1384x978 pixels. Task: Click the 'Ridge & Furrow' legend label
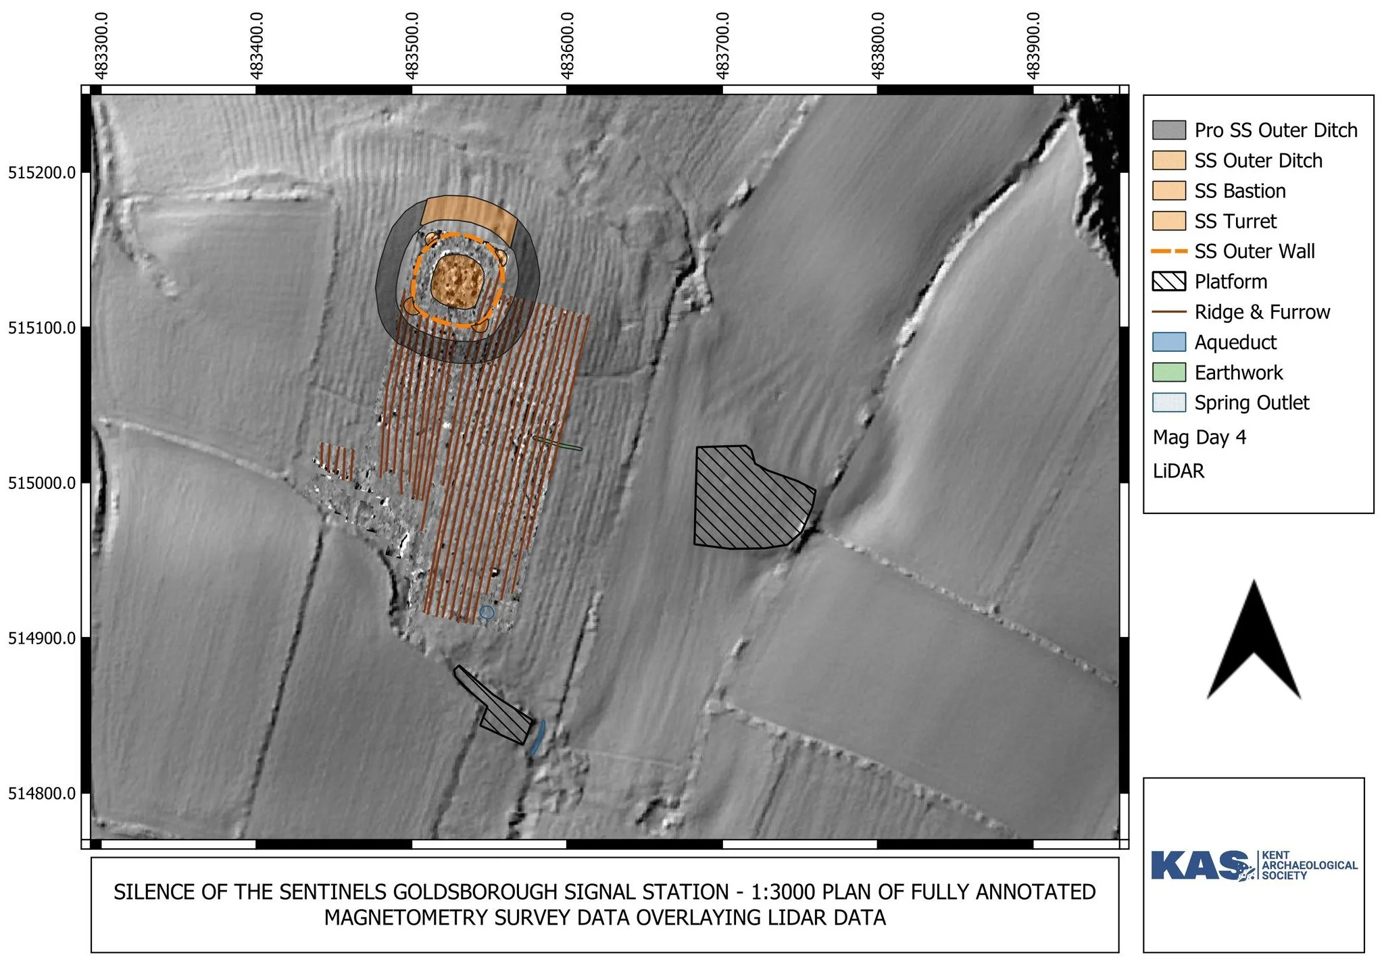[x=1262, y=312]
